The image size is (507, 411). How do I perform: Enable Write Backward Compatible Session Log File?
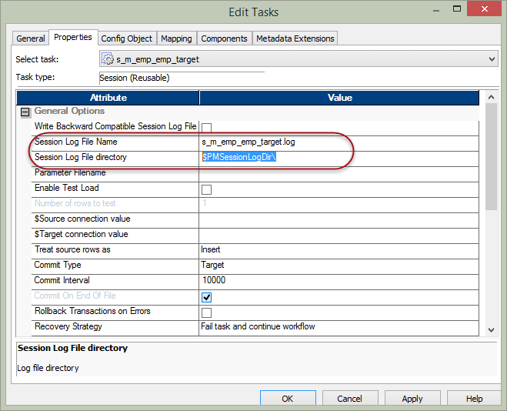pos(207,128)
